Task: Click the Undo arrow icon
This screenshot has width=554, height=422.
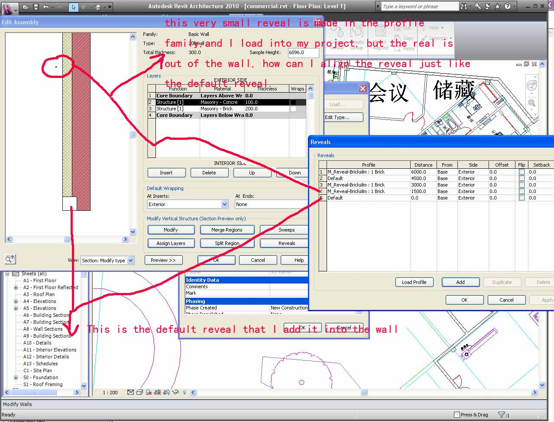Action: [x=46, y=7]
